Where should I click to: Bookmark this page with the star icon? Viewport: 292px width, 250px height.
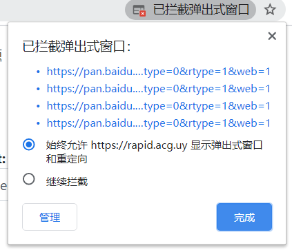[270, 10]
